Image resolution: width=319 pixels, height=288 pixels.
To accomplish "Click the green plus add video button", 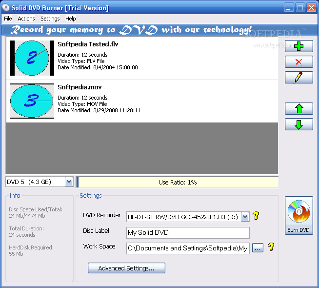I will click(299, 46).
